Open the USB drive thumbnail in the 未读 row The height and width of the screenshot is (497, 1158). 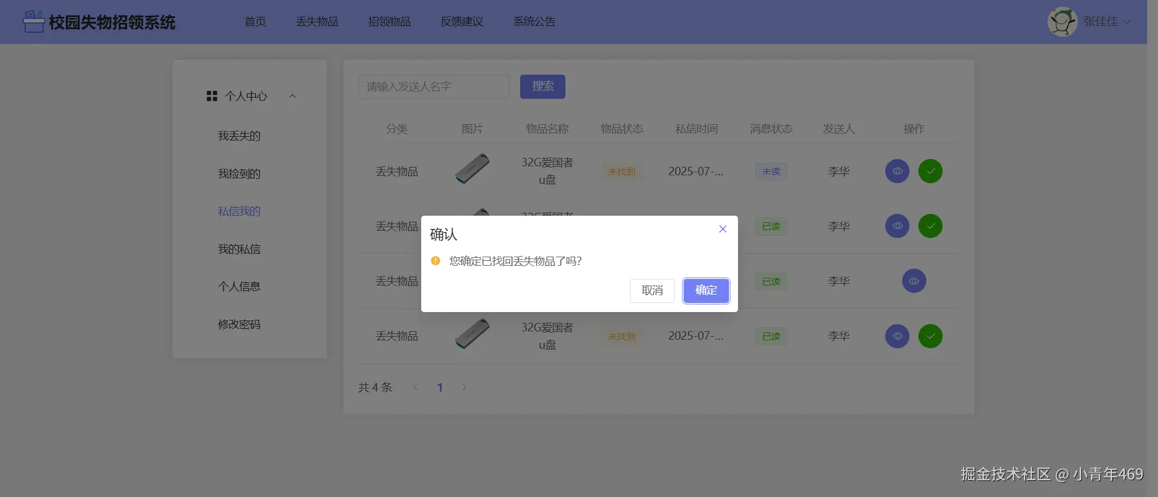pos(472,169)
